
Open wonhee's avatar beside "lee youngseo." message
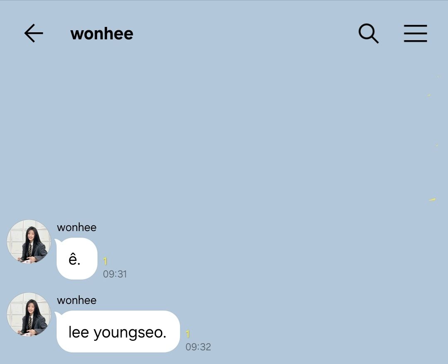tap(29, 314)
